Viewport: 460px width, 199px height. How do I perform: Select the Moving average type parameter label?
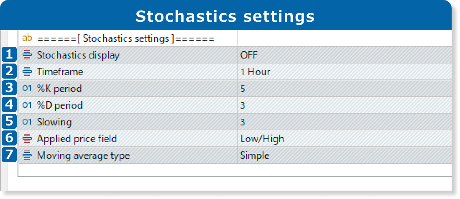(x=83, y=156)
